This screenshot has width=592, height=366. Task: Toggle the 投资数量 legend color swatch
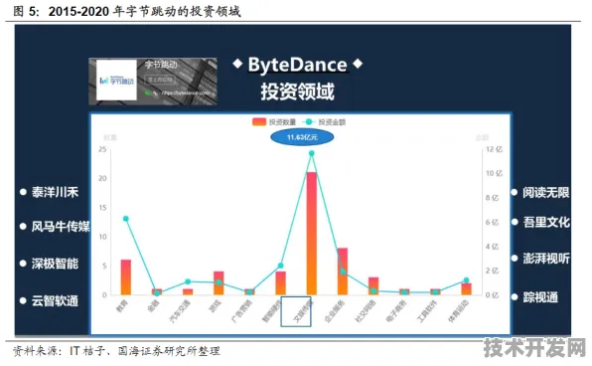pos(259,121)
